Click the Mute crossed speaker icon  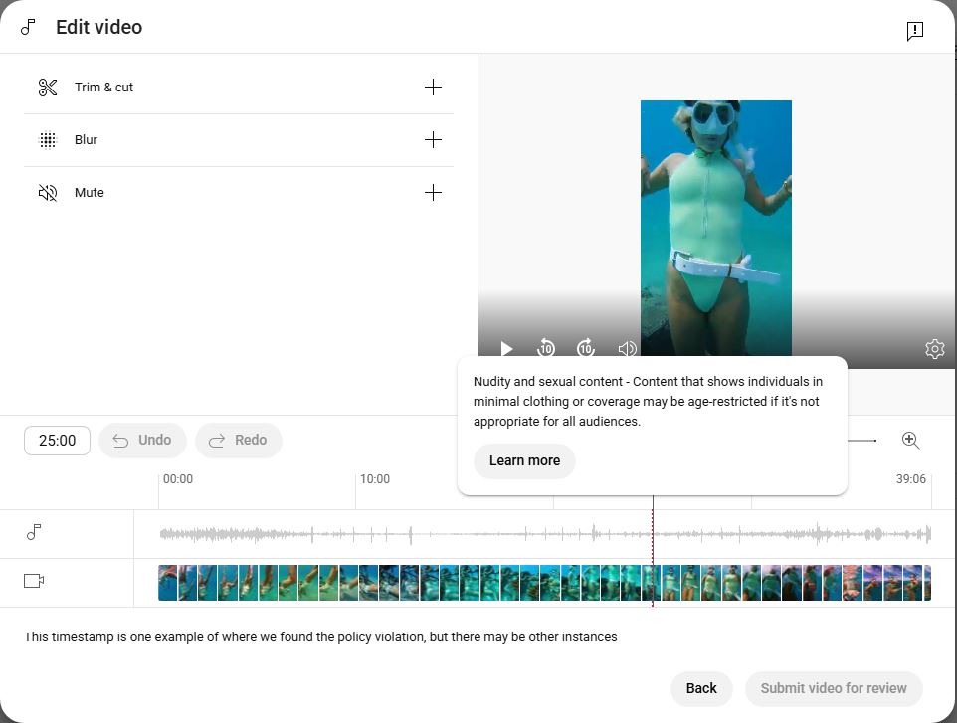point(48,193)
